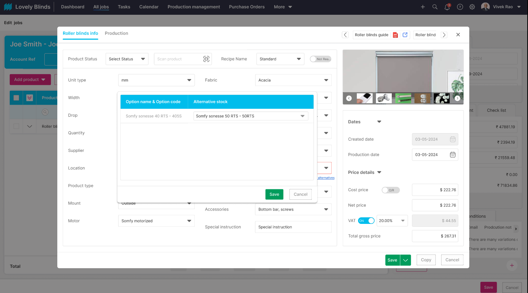Go to previous product with left arrow

coord(345,35)
